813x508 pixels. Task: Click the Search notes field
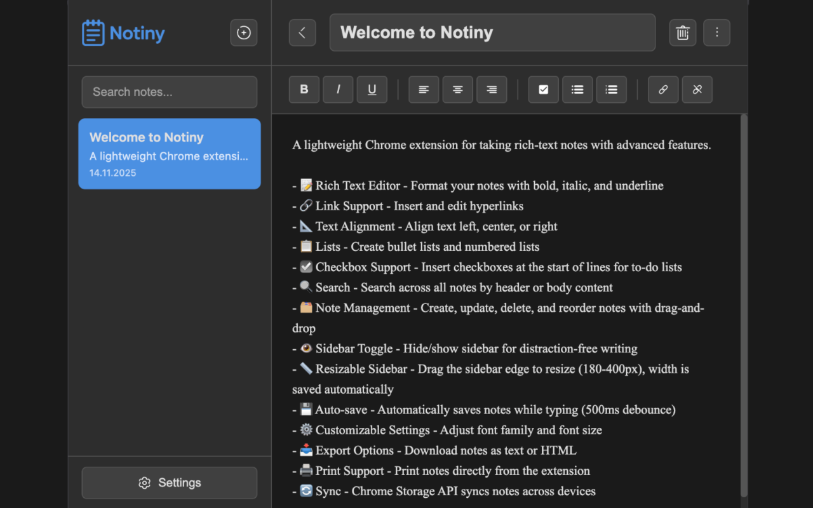(170, 92)
